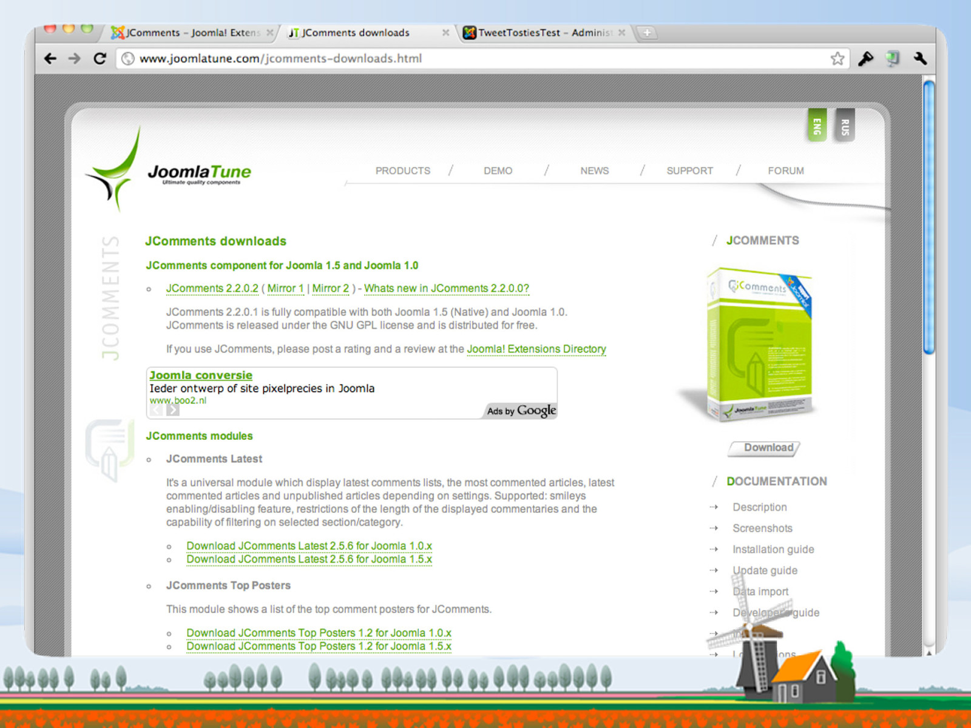Click the green pages extension icon
Viewport: 971px width, 728px height.
pyautogui.click(x=893, y=58)
